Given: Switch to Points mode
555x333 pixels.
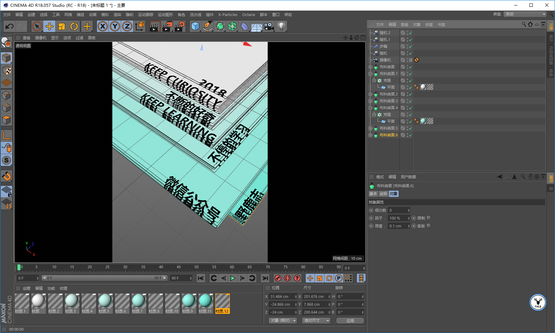Looking at the screenshot, I should pyautogui.click(x=6, y=95).
